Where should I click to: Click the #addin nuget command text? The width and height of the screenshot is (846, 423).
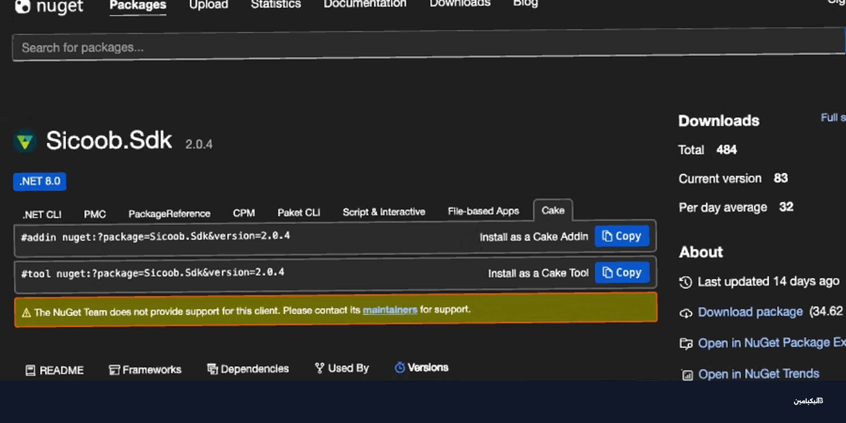point(155,237)
